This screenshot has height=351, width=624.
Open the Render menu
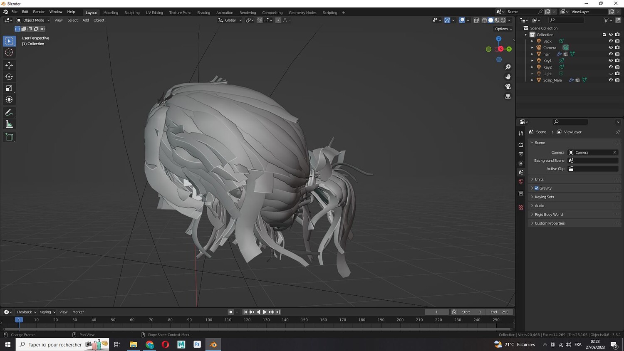tap(39, 12)
